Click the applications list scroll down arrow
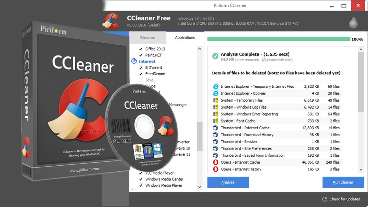The image size is (368, 207). [200, 187]
